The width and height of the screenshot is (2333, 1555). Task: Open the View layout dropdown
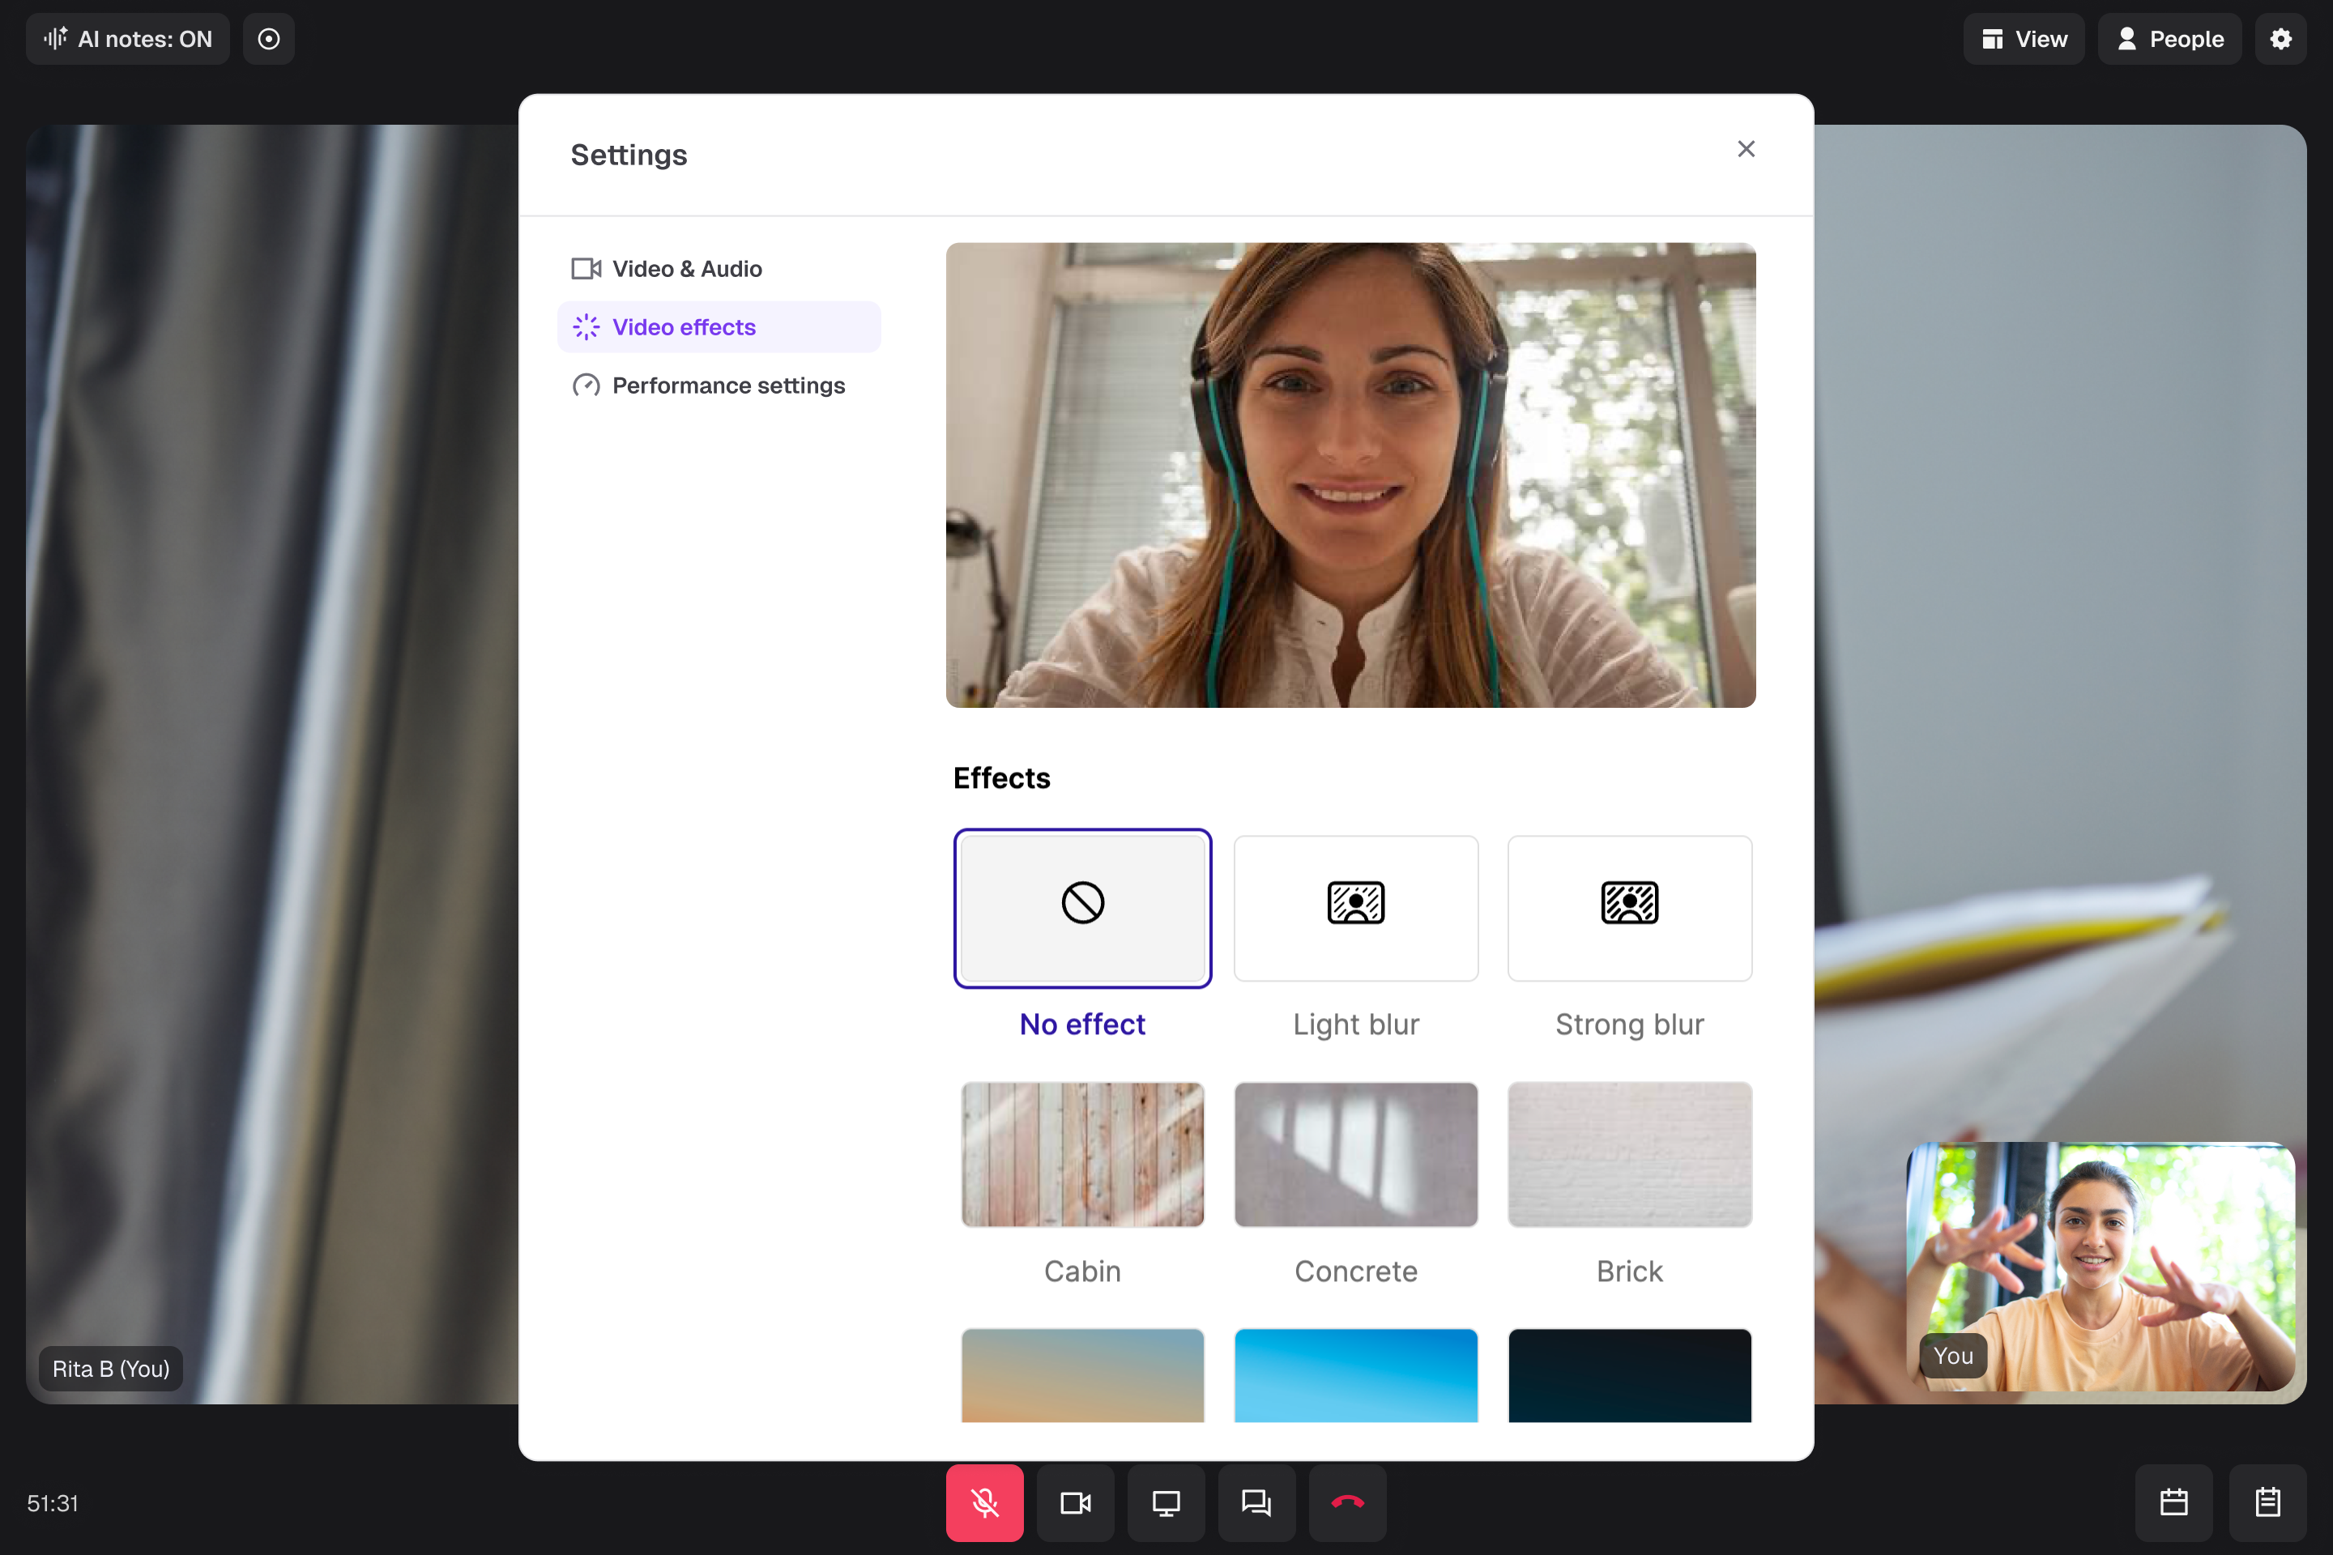point(2024,39)
